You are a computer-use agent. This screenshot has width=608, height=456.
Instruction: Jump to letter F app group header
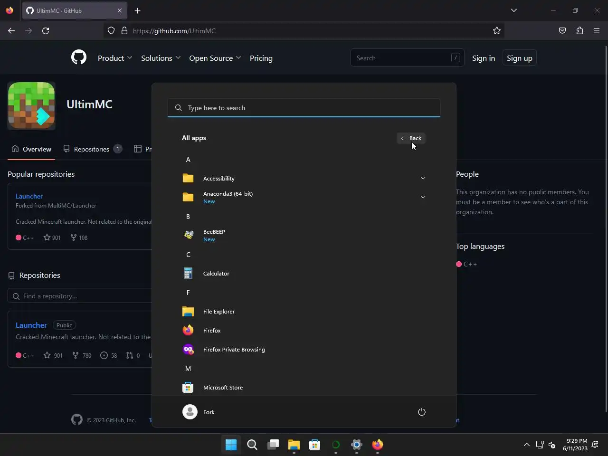(188, 293)
